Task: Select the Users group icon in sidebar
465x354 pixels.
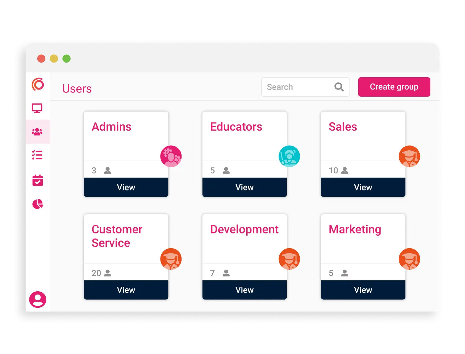Action: pyautogui.click(x=38, y=131)
